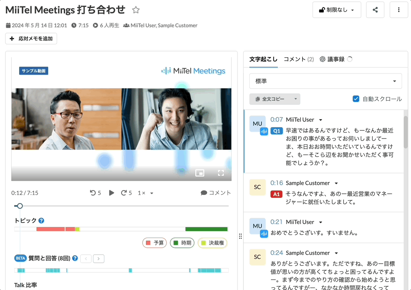
Task: Jump to the 0:16 transcript timestamp
Action: [x=277, y=183]
